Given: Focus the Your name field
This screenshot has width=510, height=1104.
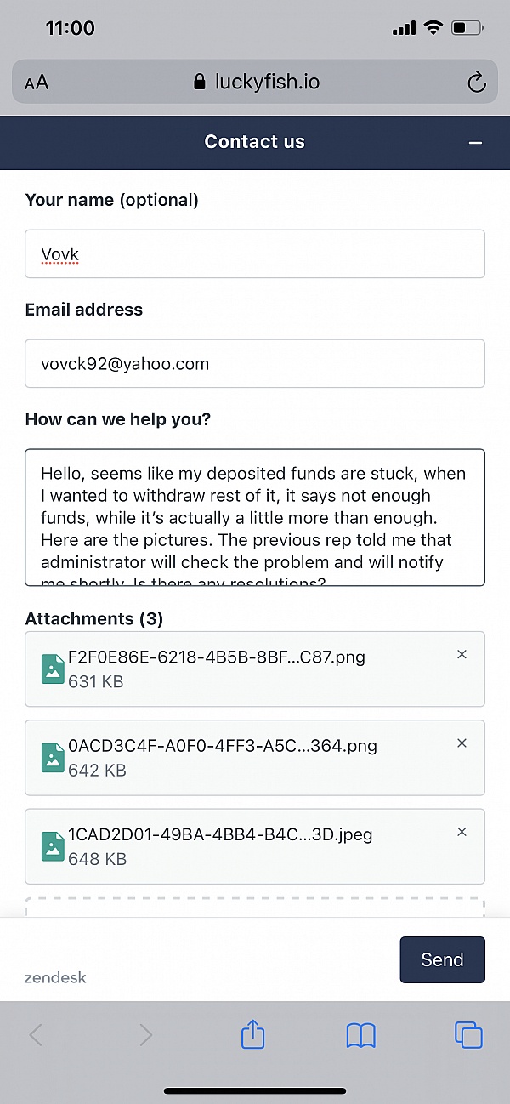Looking at the screenshot, I should [255, 253].
